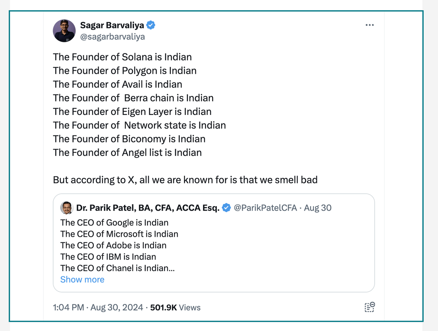This screenshot has width=438, height=331.
Task: Open Sagar Barvaliya's profile picture
Action: (64, 31)
